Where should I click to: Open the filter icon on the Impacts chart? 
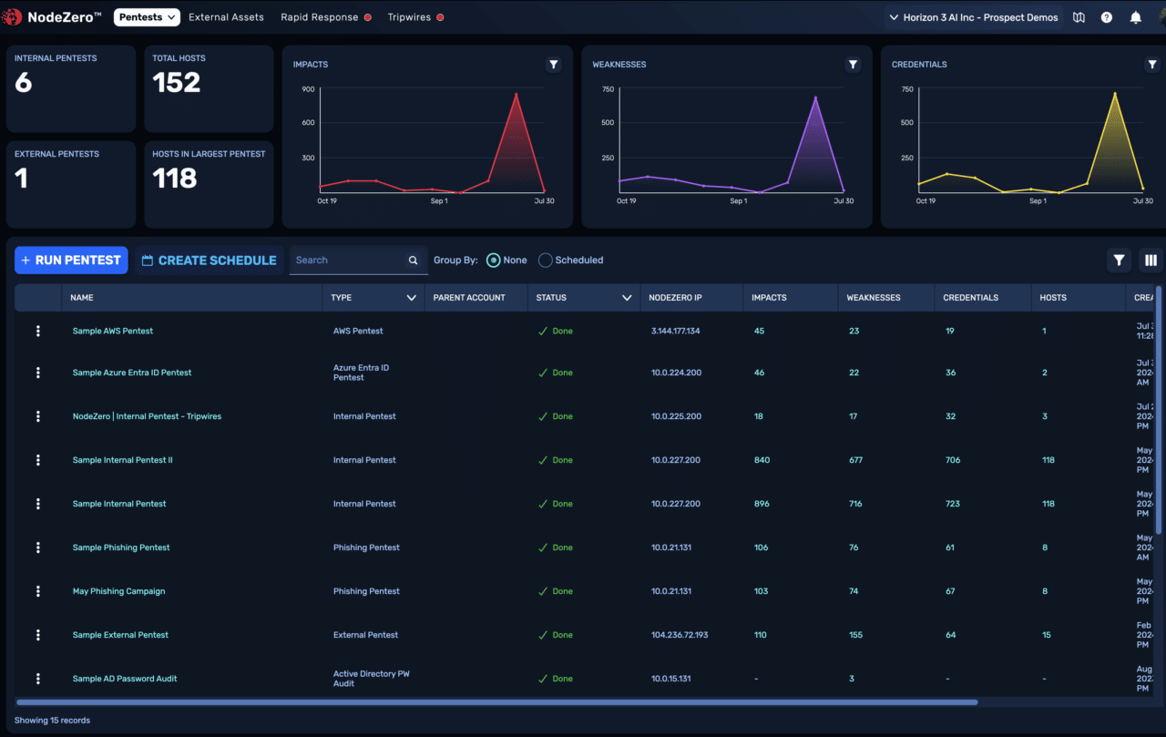pyautogui.click(x=553, y=65)
